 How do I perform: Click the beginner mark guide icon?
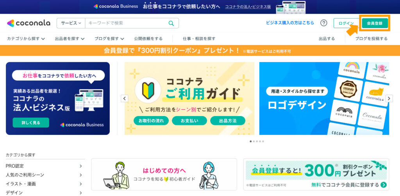point(148,90)
